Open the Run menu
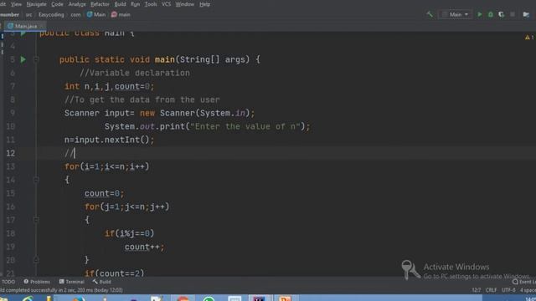This screenshot has height=301, width=536. (x=136, y=4)
